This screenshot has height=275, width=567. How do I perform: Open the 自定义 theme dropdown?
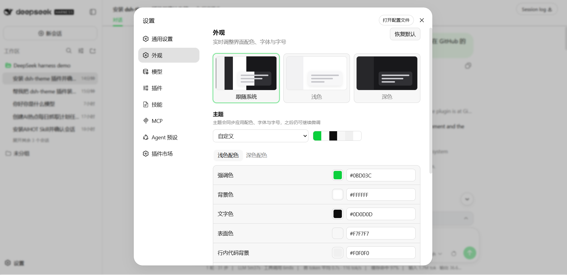(260, 136)
